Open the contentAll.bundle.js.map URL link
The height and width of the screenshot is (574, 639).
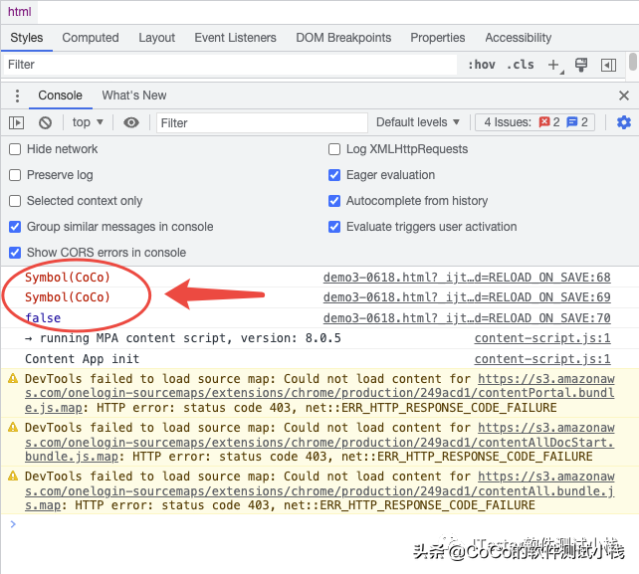[319, 490]
